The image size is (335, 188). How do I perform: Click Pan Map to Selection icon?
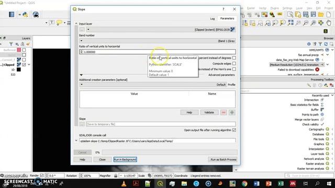click(x=321, y=22)
